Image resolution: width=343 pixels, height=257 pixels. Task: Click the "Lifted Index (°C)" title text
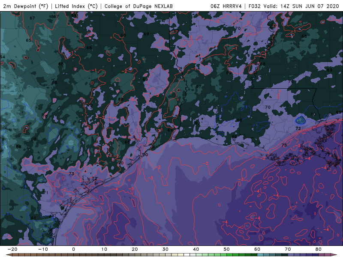pos(76,6)
